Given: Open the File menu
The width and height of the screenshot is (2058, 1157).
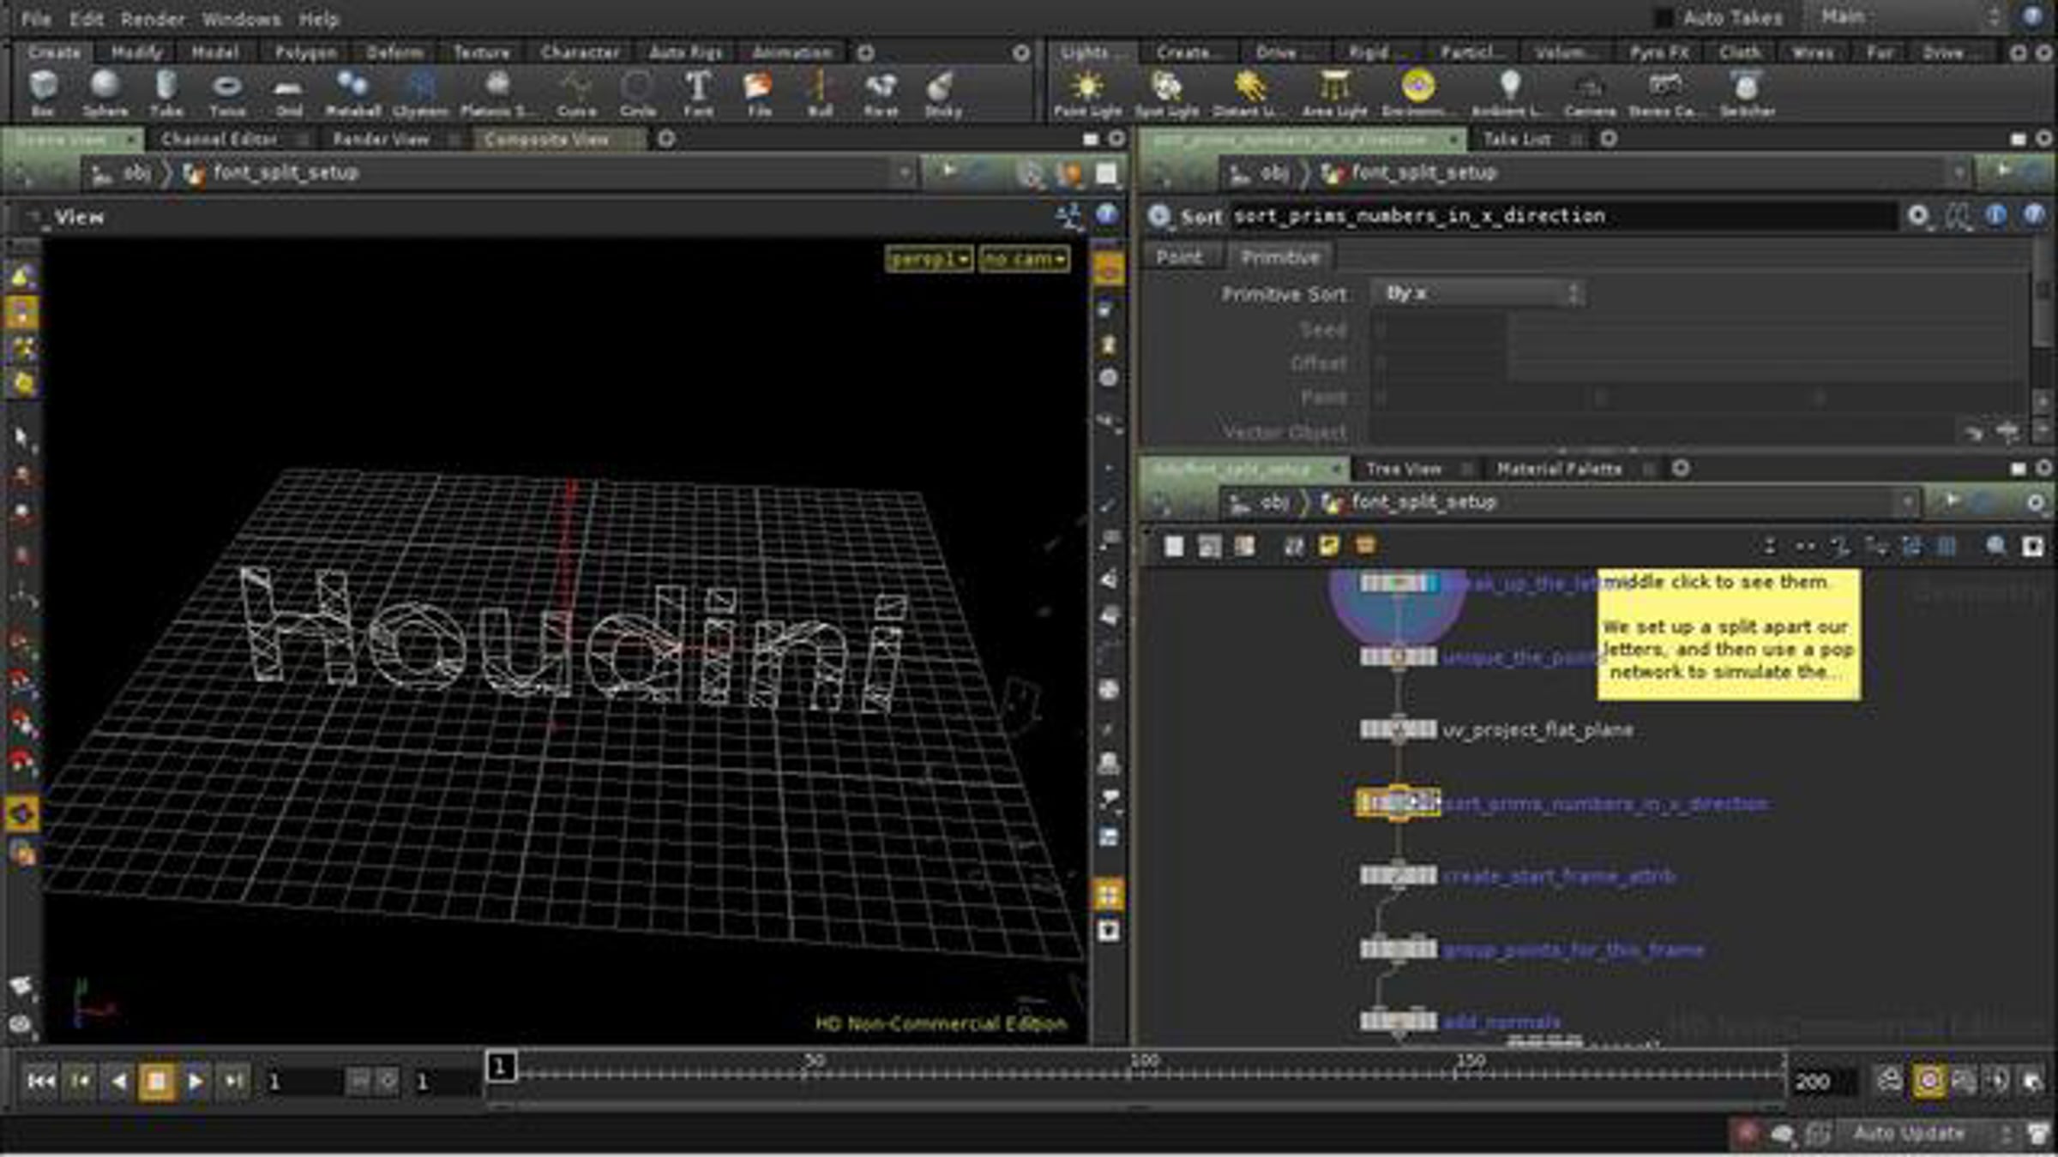Looking at the screenshot, I should [35, 18].
